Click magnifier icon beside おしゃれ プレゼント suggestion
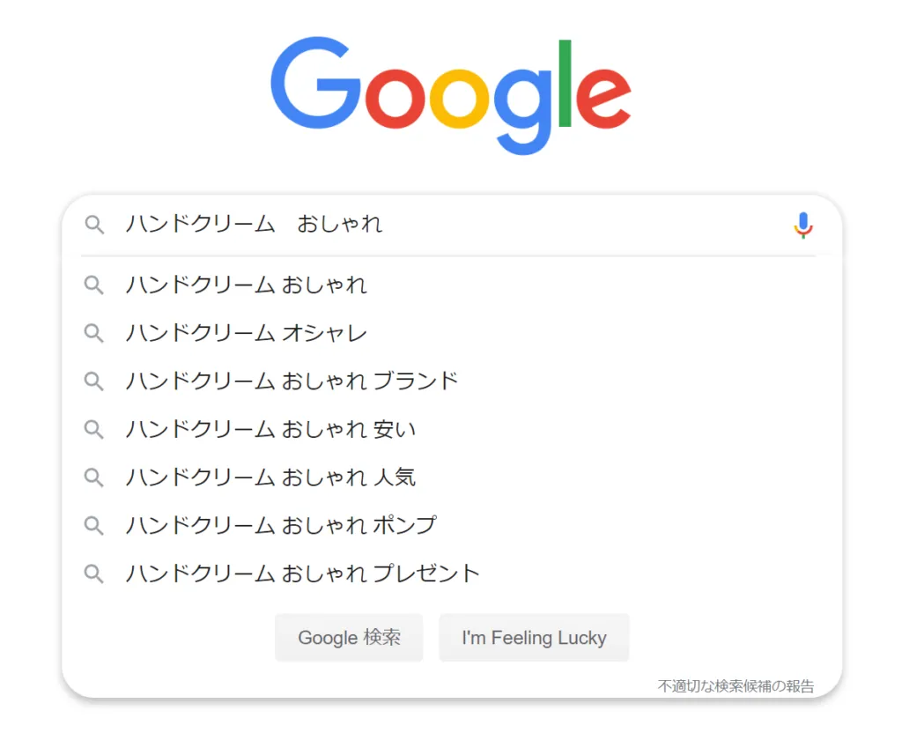Viewport: 902px width, 755px height. (93, 574)
